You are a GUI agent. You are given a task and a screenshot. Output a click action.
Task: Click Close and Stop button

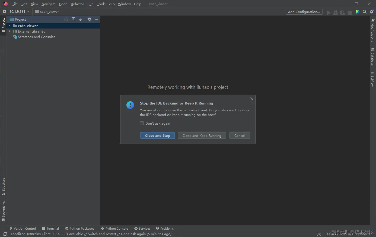coord(157,135)
